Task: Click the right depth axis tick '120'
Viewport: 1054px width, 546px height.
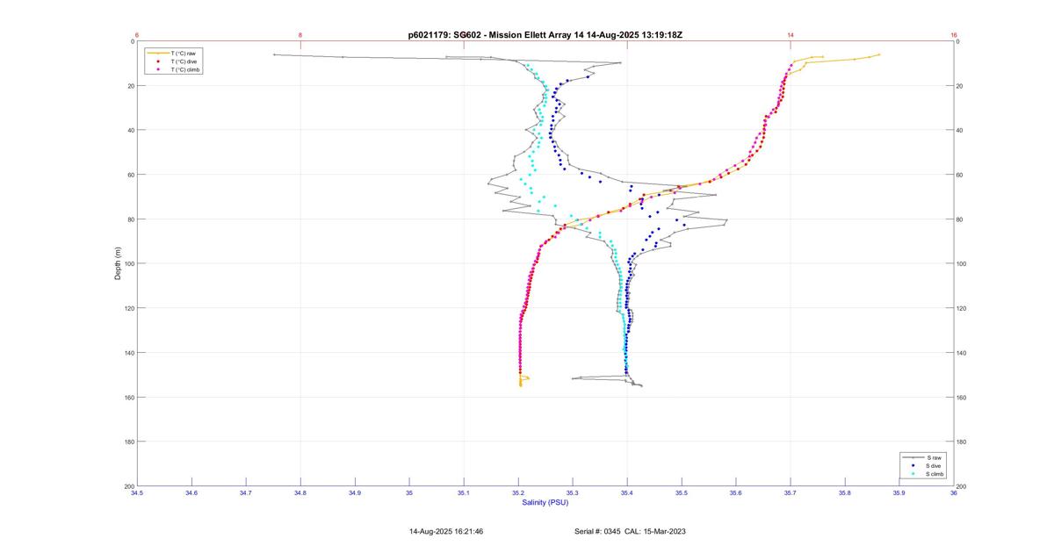Action: coord(961,308)
